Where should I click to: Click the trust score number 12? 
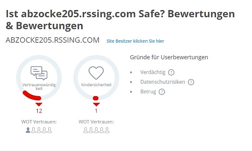coord(39,111)
